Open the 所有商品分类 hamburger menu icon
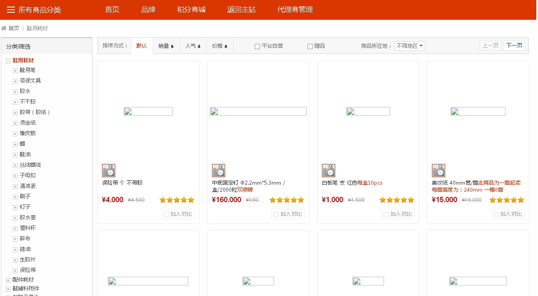Image resolution: width=538 pixels, height=296 pixels. pos(11,10)
